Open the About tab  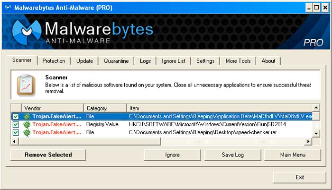click(x=268, y=61)
